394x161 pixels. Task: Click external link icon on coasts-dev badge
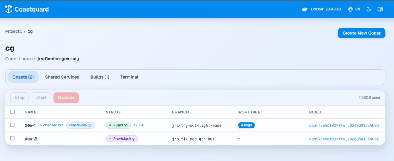(x=90, y=125)
